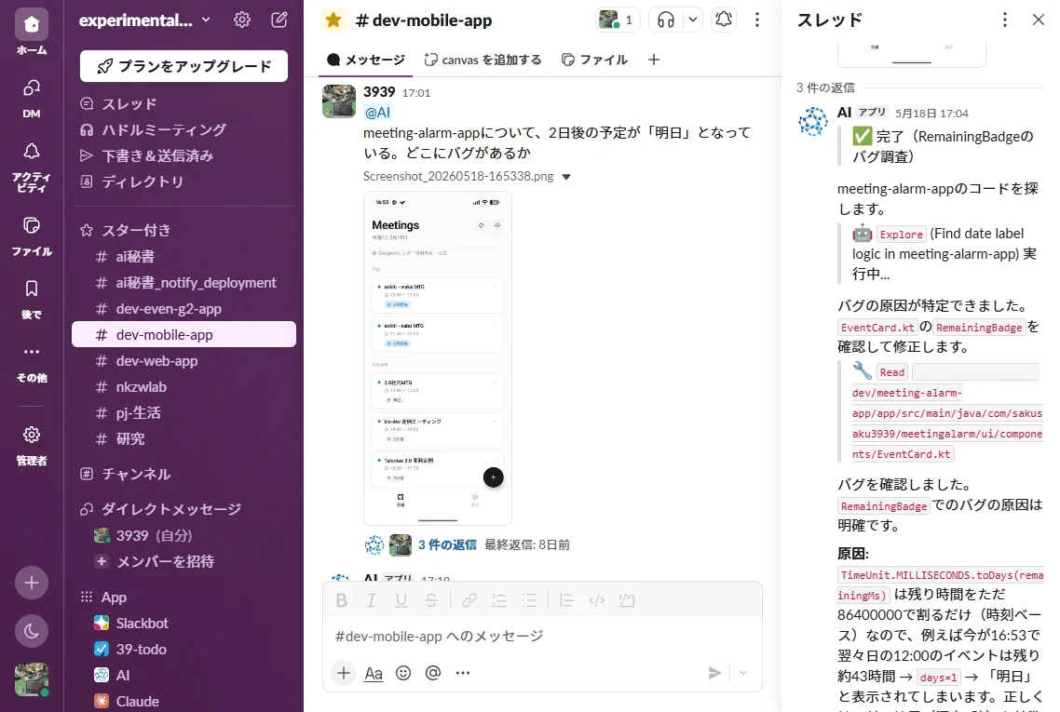Open the More (その他) ellipsis icon

[x=31, y=352]
